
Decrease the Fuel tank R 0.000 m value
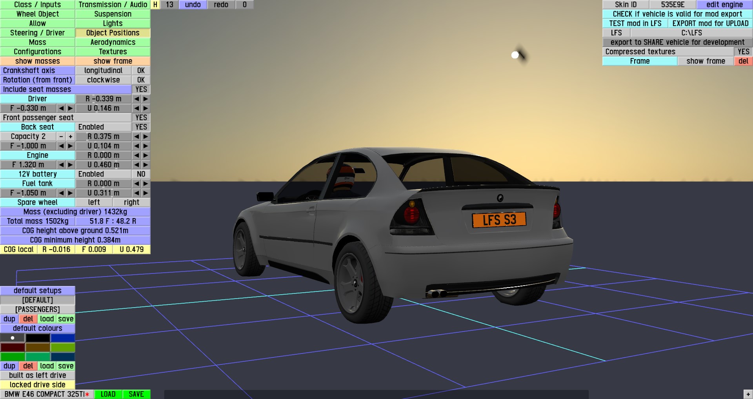coord(136,184)
